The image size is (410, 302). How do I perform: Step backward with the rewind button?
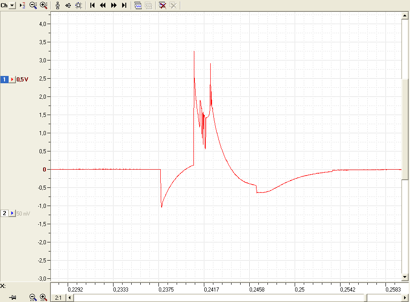pos(103,5)
